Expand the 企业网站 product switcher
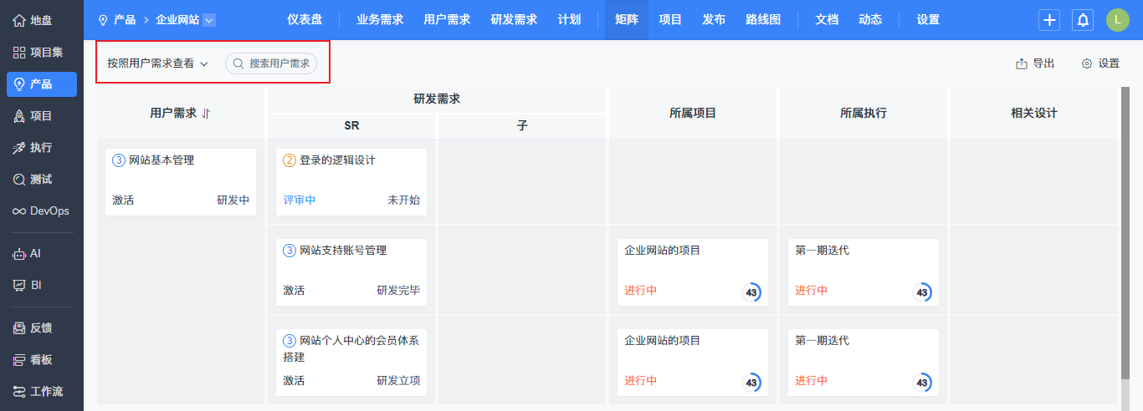The image size is (1143, 411). click(209, 19)
